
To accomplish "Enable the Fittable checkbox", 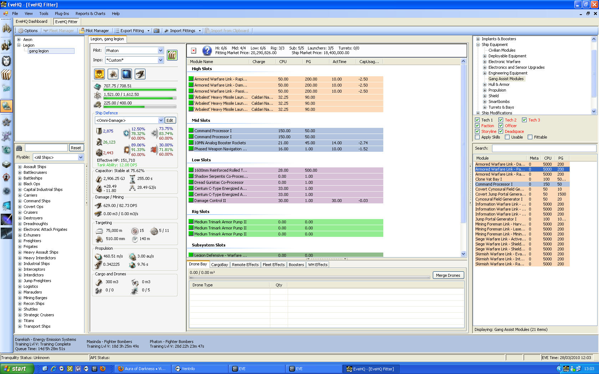I will (x=530, y=137).
